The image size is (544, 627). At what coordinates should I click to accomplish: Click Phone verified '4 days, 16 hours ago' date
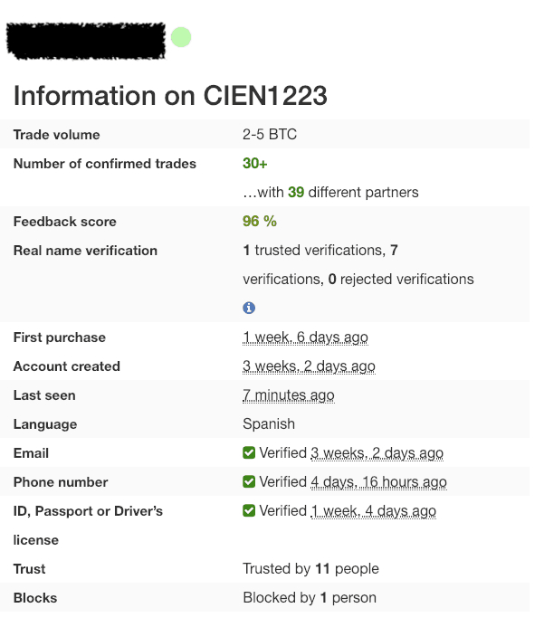378,482
